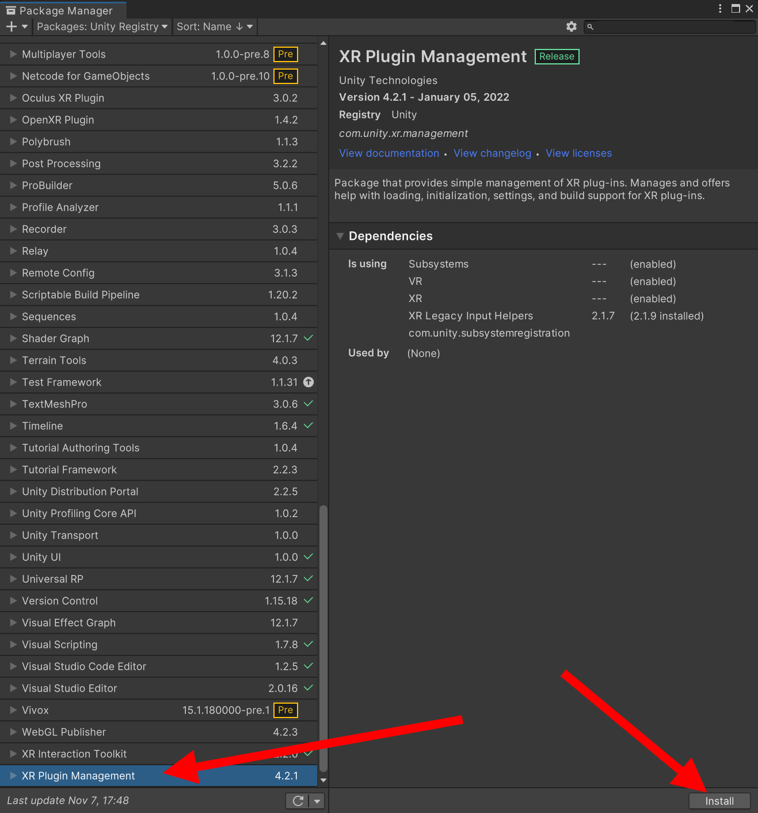Click Test Framework update available icon

[x=308, y=382]
